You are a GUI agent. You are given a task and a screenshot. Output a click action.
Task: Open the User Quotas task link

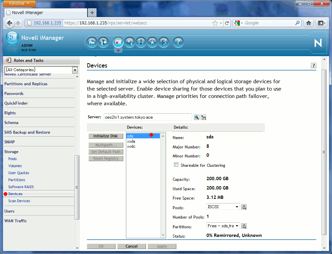(x=19, y=173)
